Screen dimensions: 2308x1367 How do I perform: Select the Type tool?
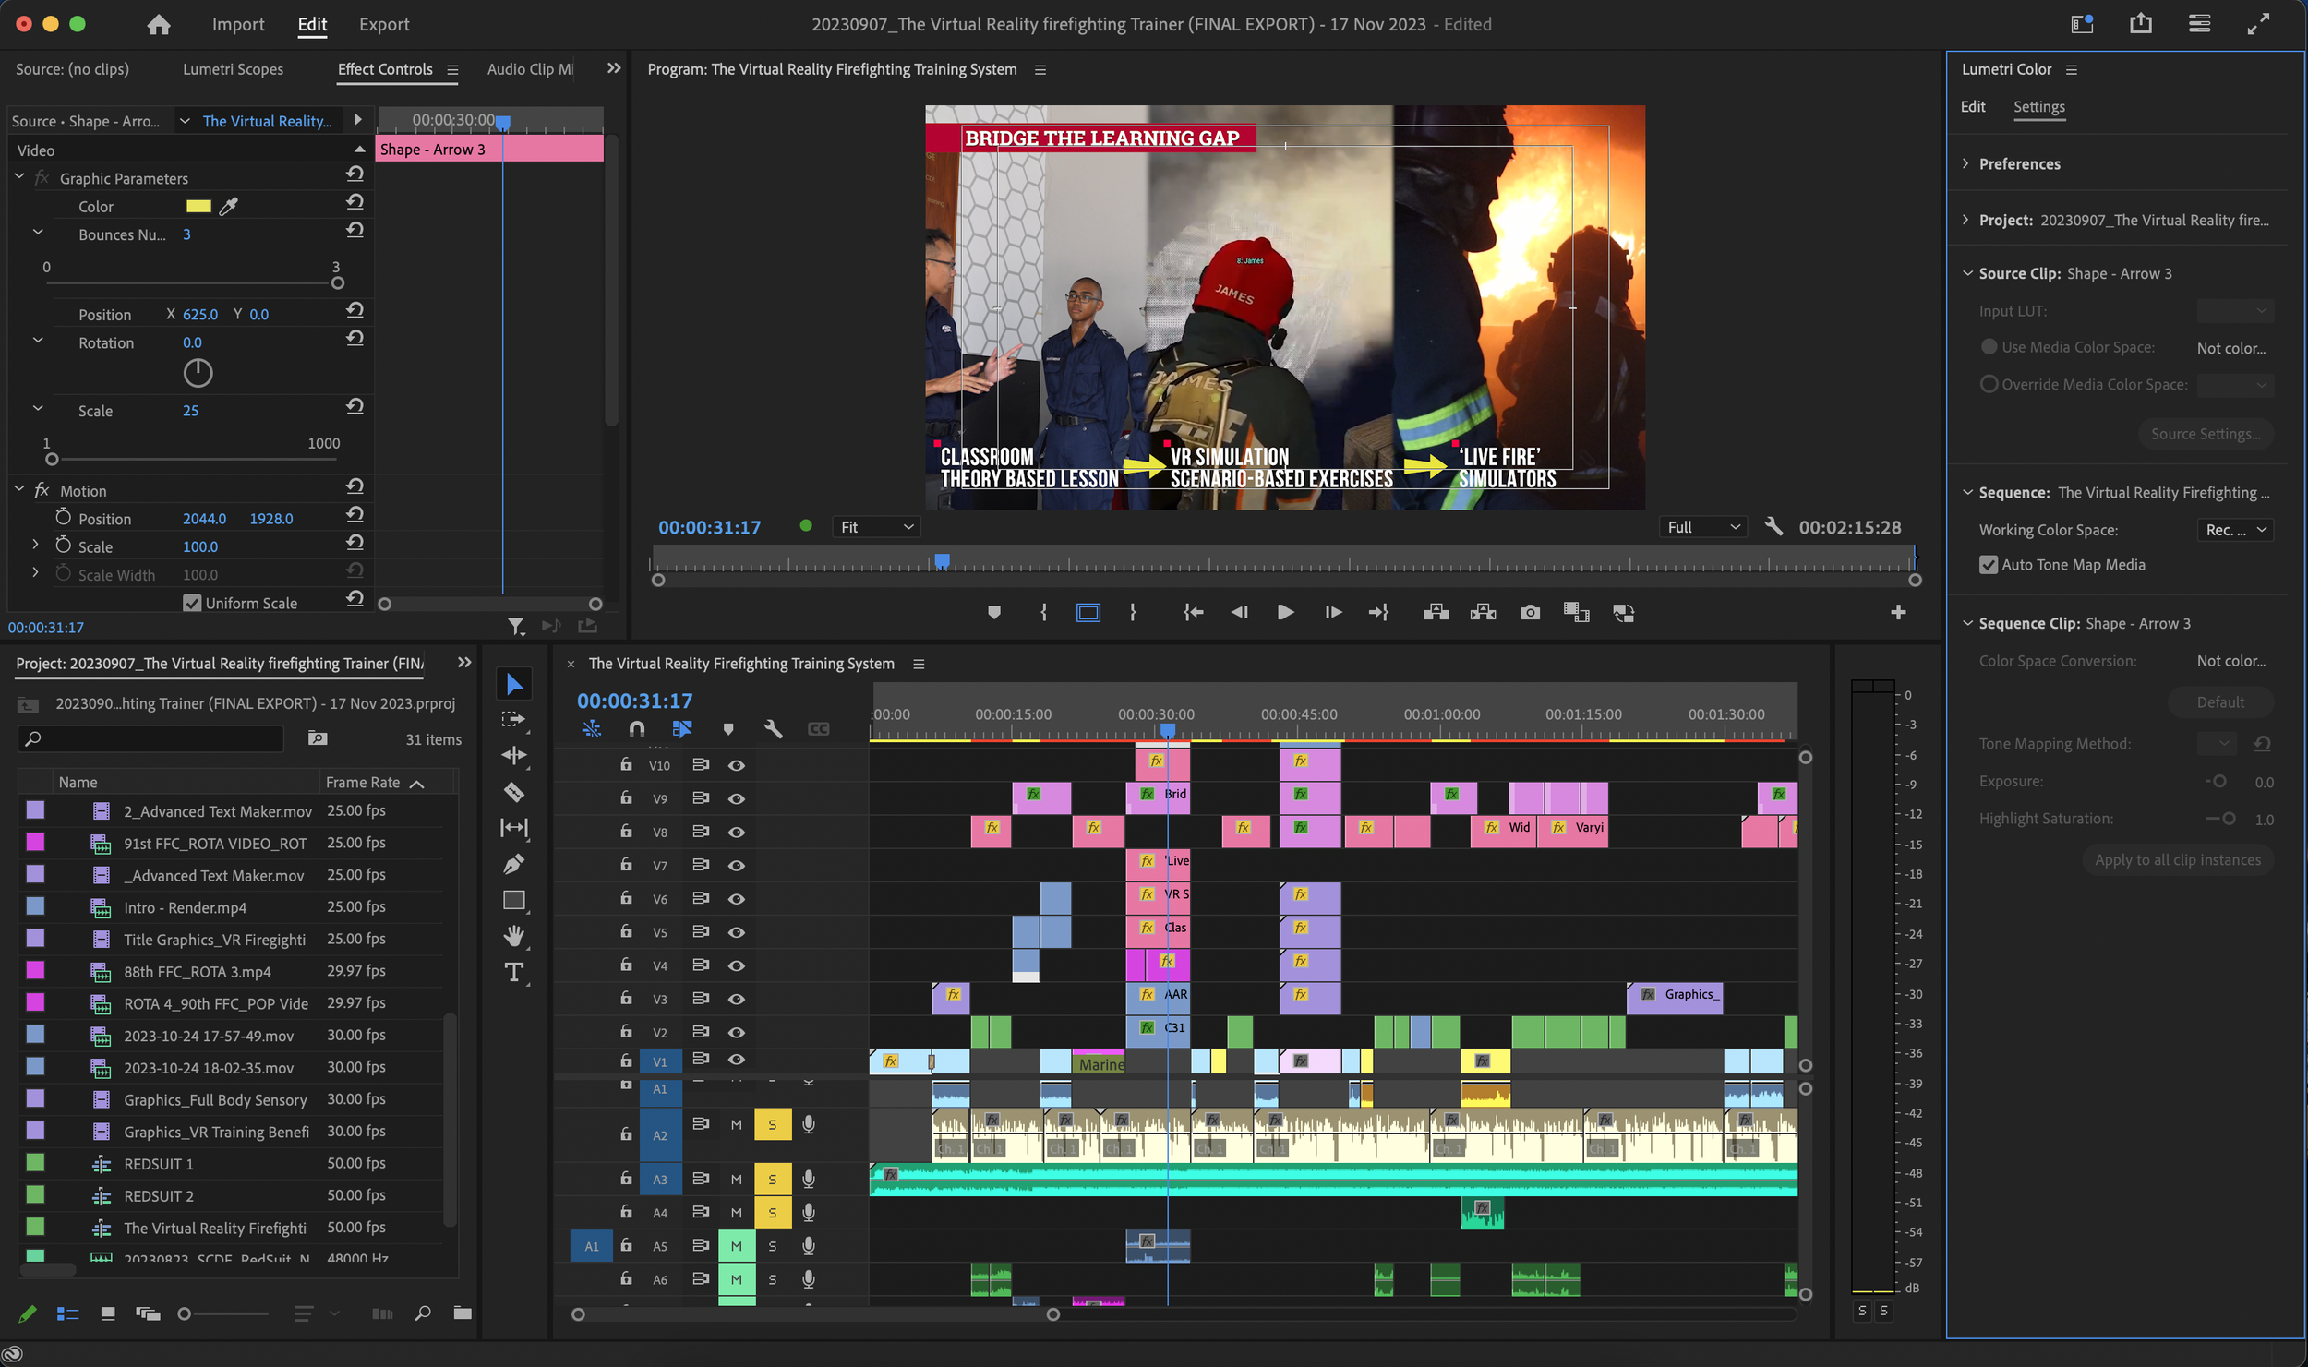pyautogui.click(x=514, y=972)
